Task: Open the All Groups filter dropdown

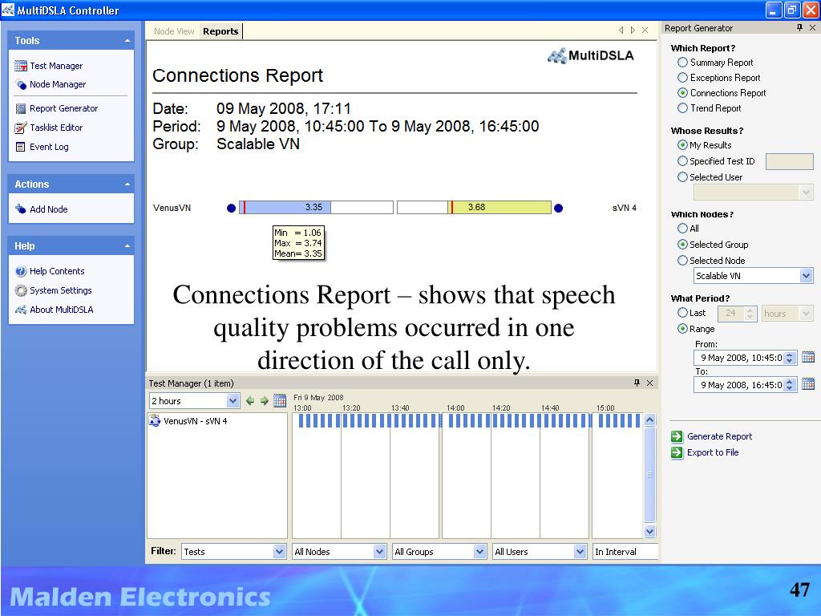Action: click(479, 552)
